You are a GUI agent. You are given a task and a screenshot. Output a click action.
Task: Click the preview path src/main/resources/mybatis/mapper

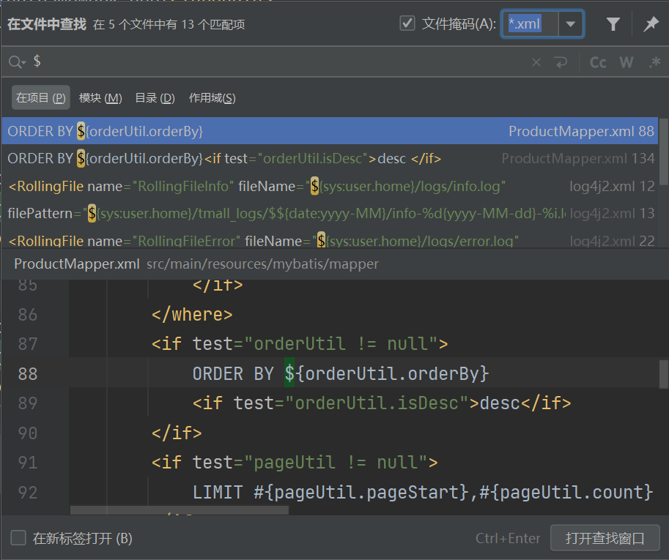click(262, 264)
